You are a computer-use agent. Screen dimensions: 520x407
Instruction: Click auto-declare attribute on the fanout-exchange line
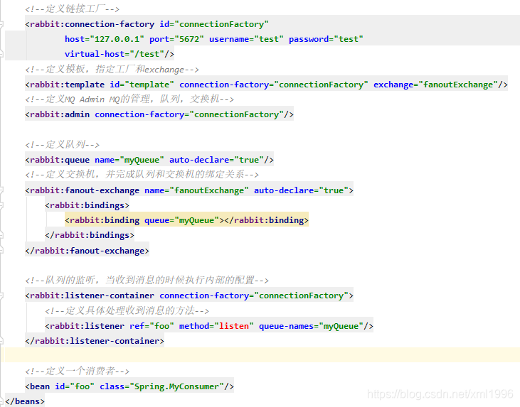pos(284,190)
